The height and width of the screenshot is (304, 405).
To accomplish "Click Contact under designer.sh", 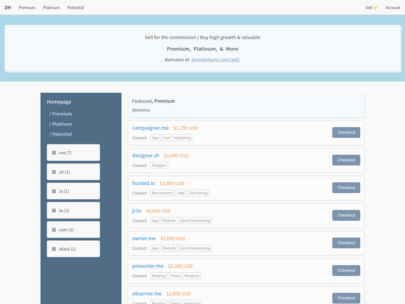I will (x=139, y=165).
